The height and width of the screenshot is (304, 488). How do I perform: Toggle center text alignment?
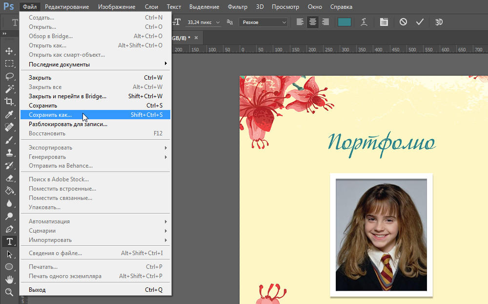click(312, 22)
